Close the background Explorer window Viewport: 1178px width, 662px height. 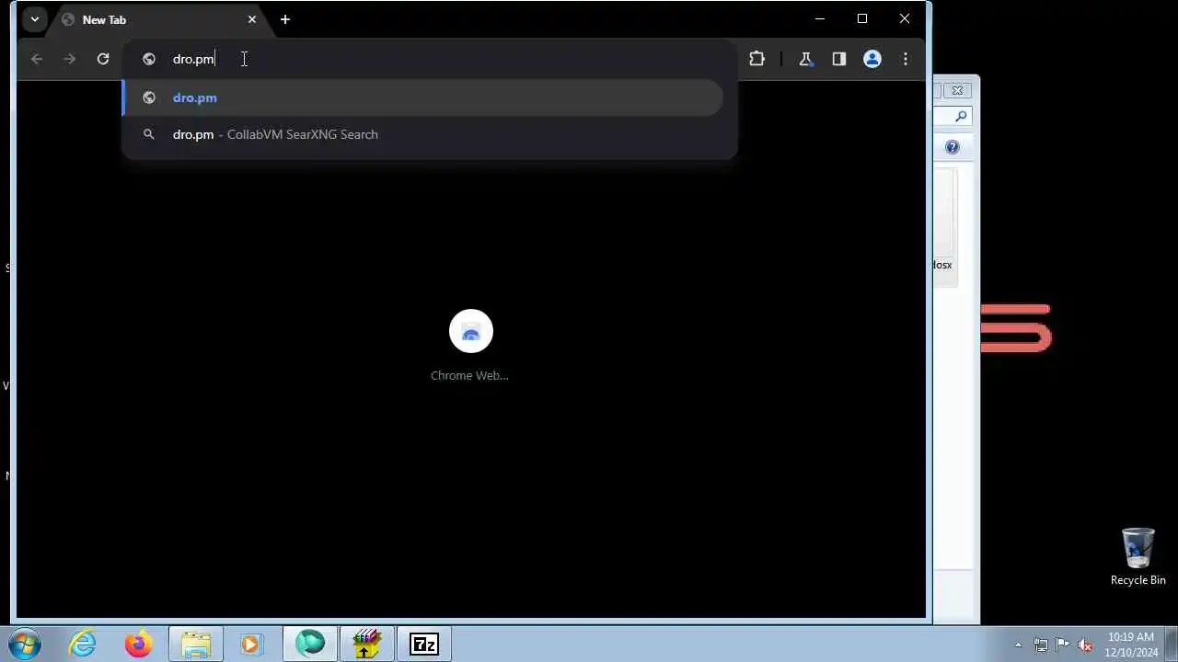click(957, 90)
